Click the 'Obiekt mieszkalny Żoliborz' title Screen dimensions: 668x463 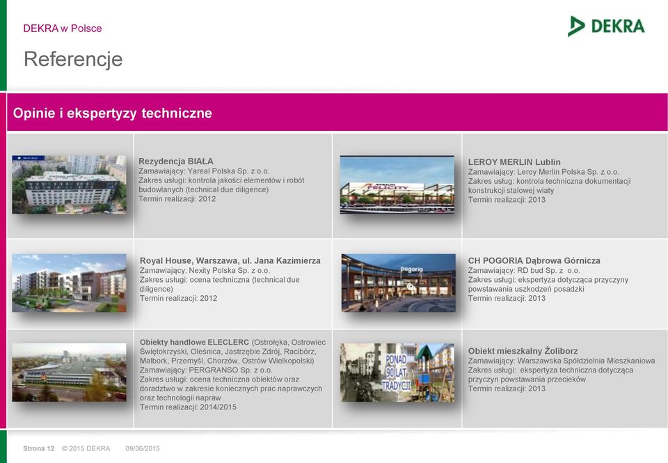(523, 351)
